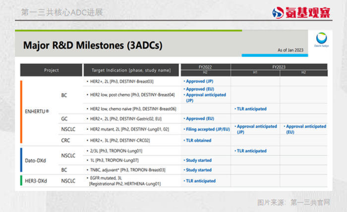The height and width of the screenshot is (212, 347).
Task: Click the BC label under ENHERTU
Action: pyautogui.click(x=64, y=95)
